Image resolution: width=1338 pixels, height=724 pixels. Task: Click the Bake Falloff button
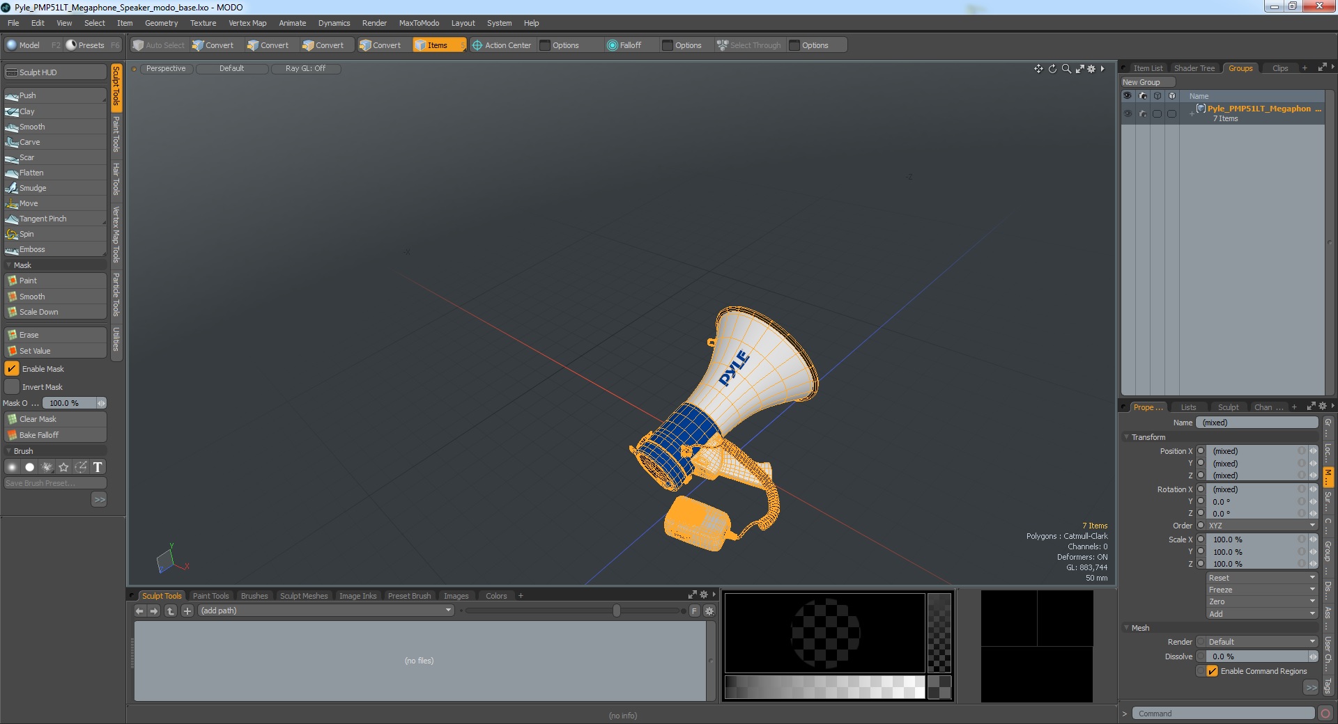click(x=55, y=435)
